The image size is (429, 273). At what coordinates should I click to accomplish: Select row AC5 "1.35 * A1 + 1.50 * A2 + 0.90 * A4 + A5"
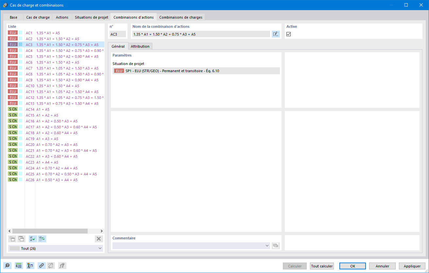click(56, 56)
